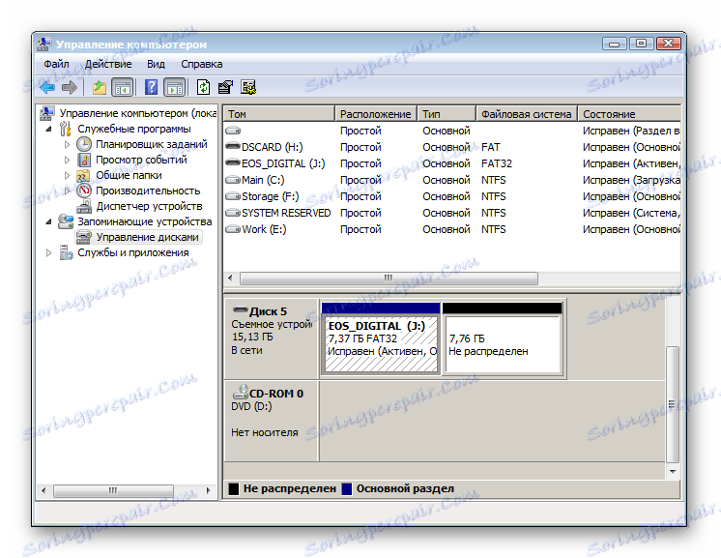
Task: Click the up one level folder icon
Action: point(100,87)
